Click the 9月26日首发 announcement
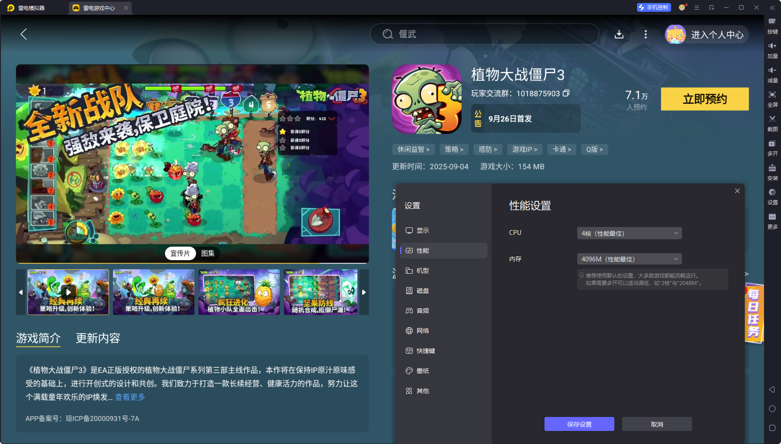 (x=526, y=119)
